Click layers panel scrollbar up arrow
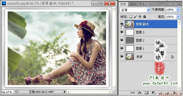Viewport: 183px width, 96px height. tap(179, 22)
